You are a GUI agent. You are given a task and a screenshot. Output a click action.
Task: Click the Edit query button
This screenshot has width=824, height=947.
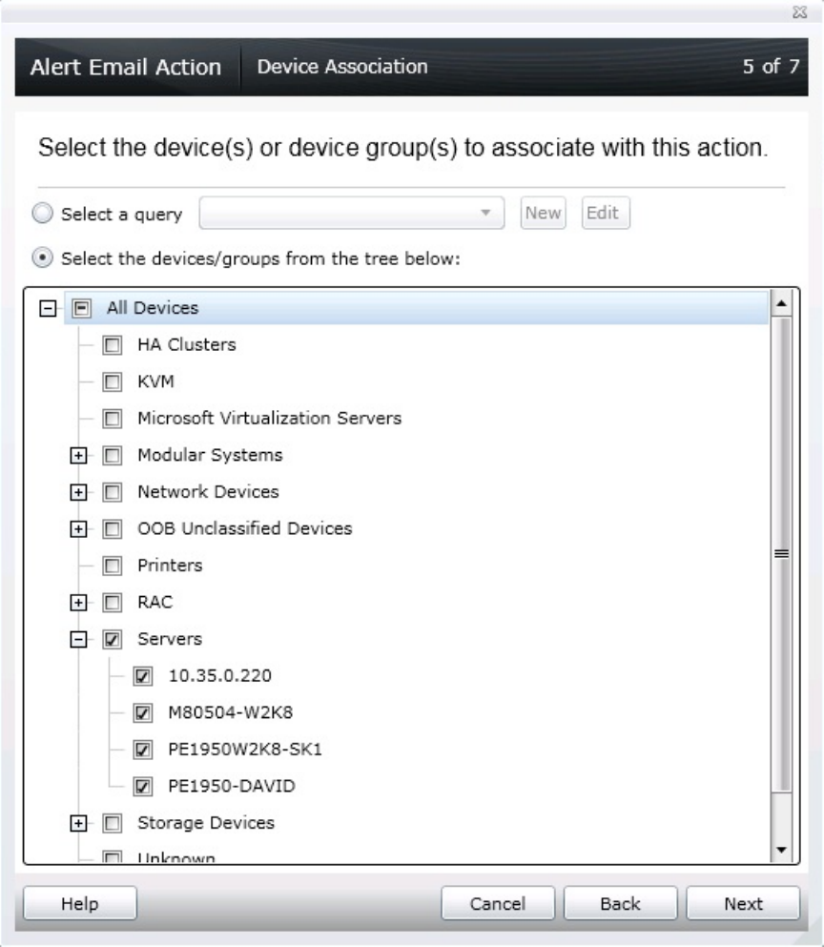point(606,213)
